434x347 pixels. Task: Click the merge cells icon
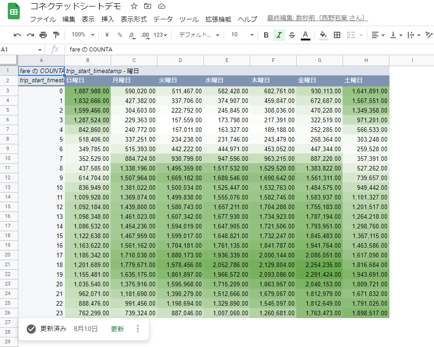tap(351, 35)
